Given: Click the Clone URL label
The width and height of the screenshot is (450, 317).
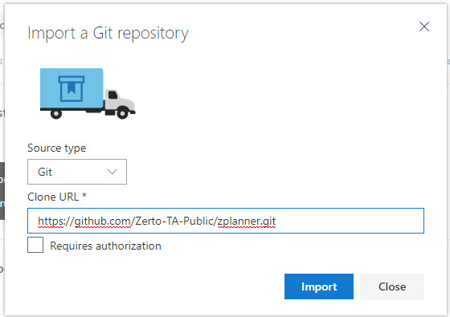Looking at the screenshot, I should pyautogui.click(x=53, y=197).
